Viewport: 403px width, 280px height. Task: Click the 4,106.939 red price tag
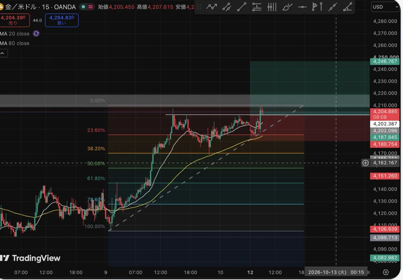[x=384, y=229]
